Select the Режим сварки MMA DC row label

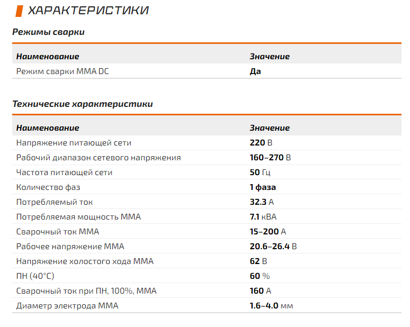(63, 71)
